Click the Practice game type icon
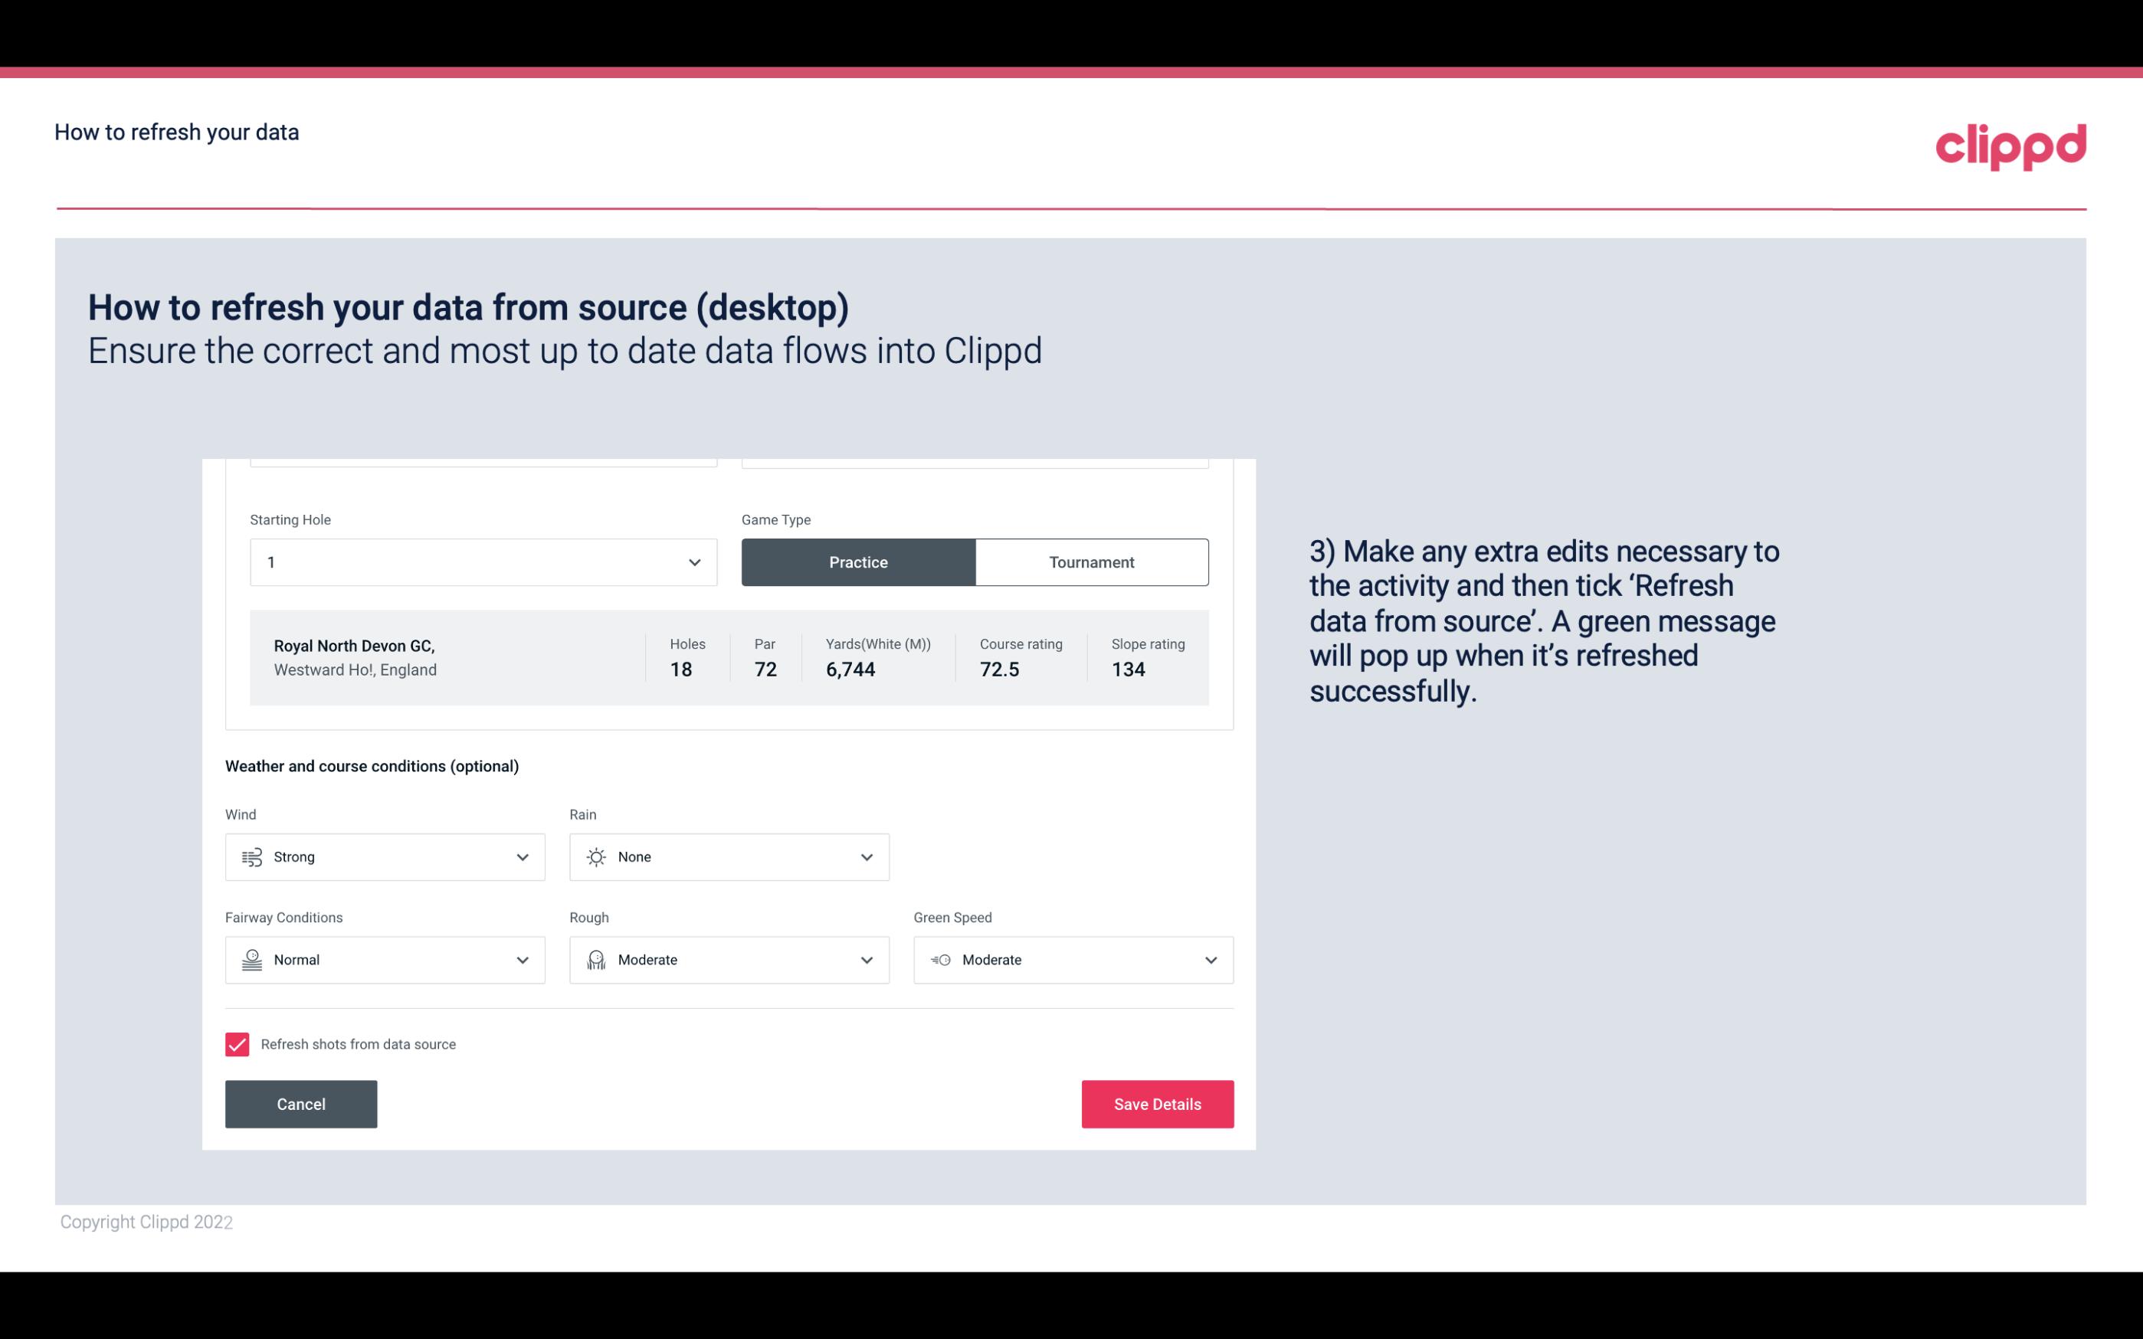This screenshot has height=1339, width=2143. click(x=858, y=561)
